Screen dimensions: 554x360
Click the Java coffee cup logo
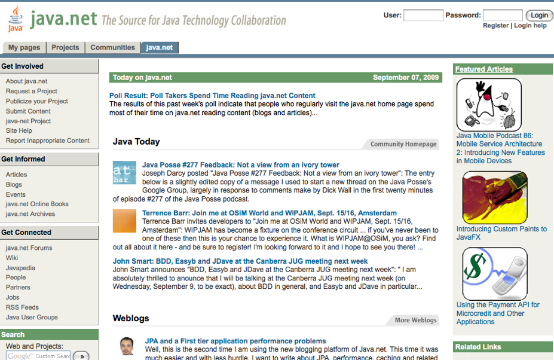click(x=14, y=17)
